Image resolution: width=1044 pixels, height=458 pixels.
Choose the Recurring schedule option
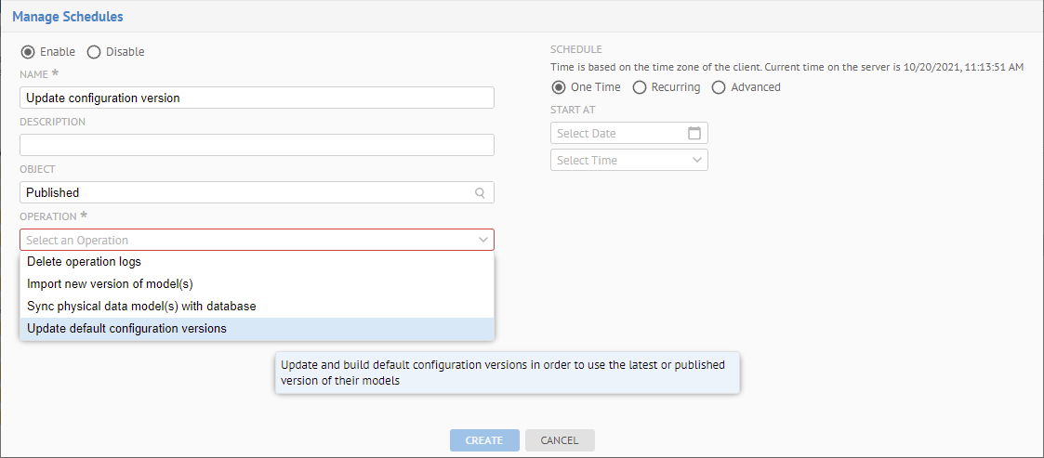pos(640,87)
